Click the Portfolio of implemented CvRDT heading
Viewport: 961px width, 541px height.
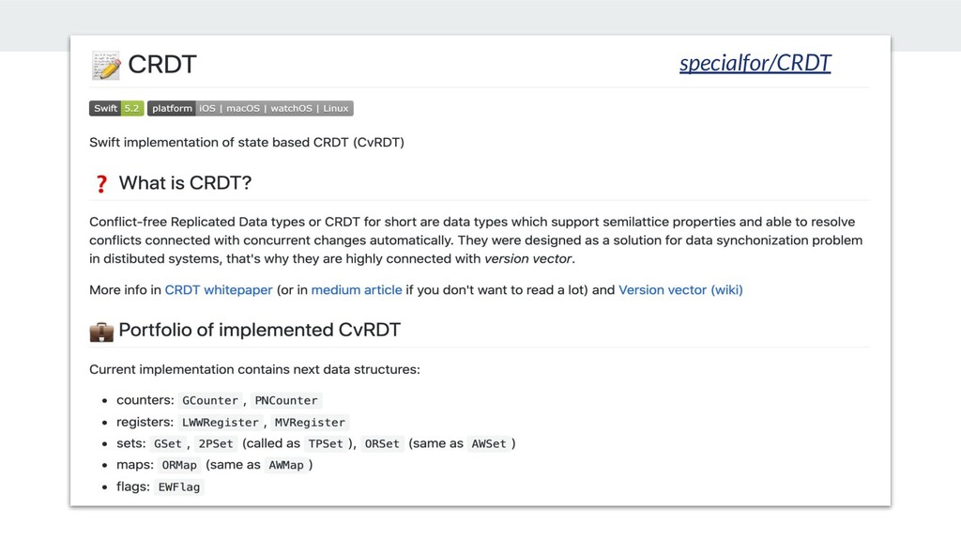tap(259, 330)
